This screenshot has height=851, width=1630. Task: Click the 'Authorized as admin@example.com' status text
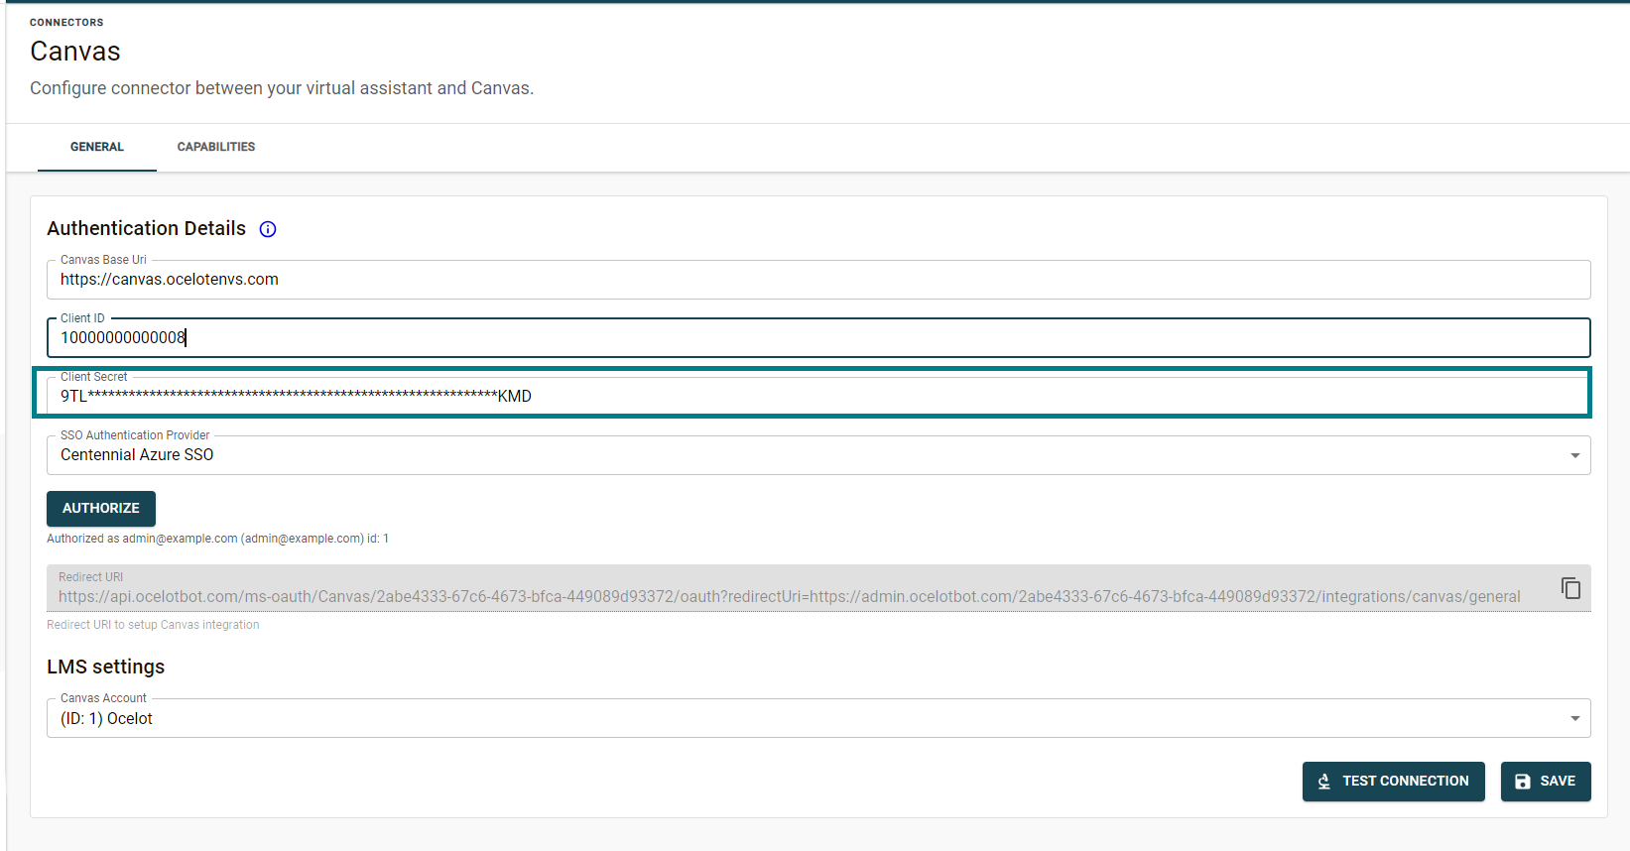pyautogui.click(x=217, y=539)
